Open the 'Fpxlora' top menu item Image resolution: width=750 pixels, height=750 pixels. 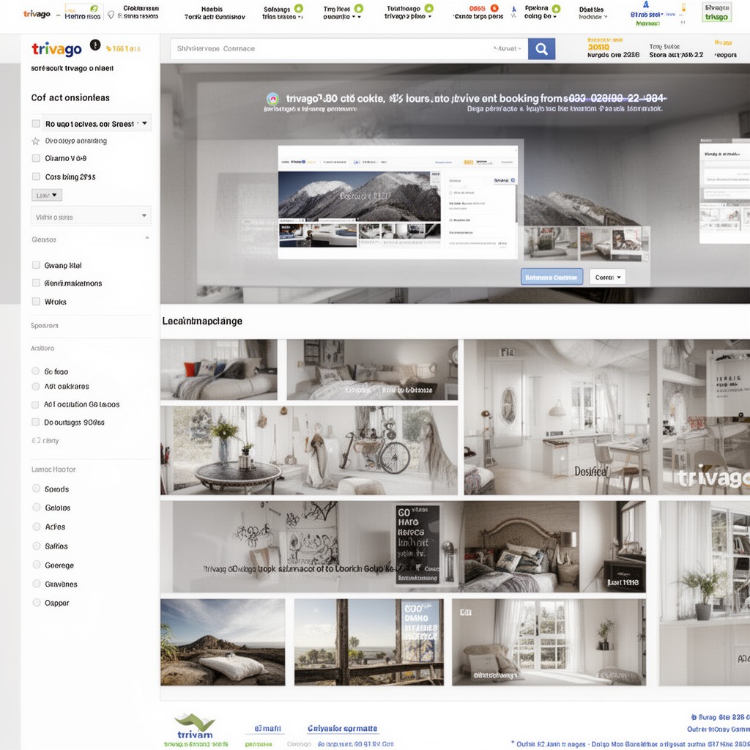pyautogui.click(x=541, y=12)
